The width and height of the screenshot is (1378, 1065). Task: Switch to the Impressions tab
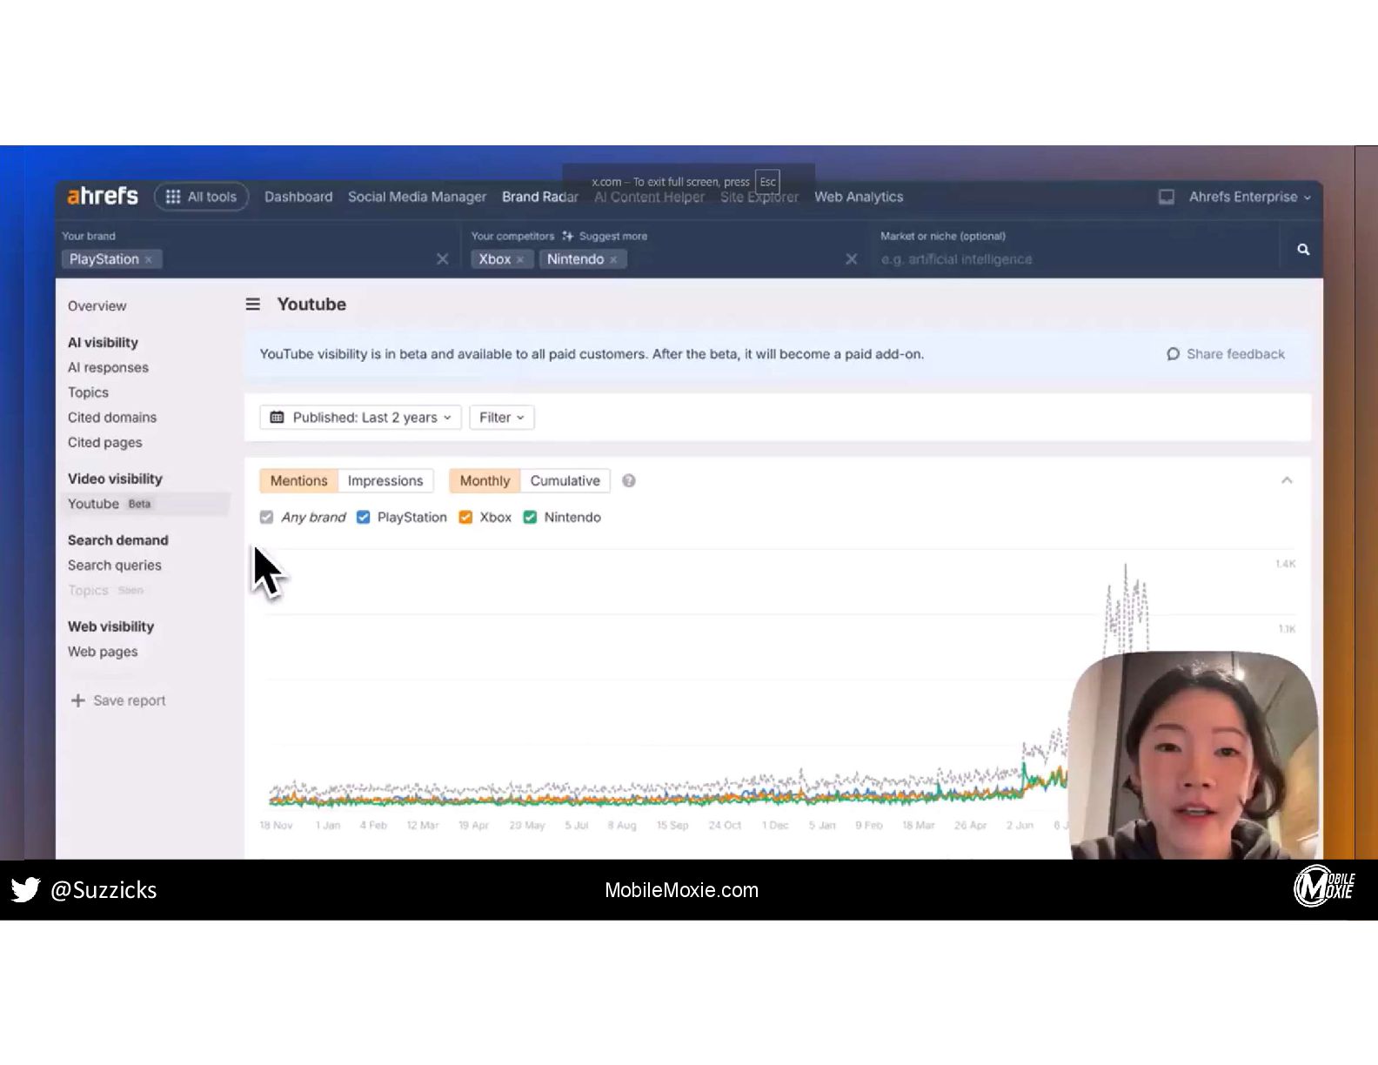click(x=385, y=481)
